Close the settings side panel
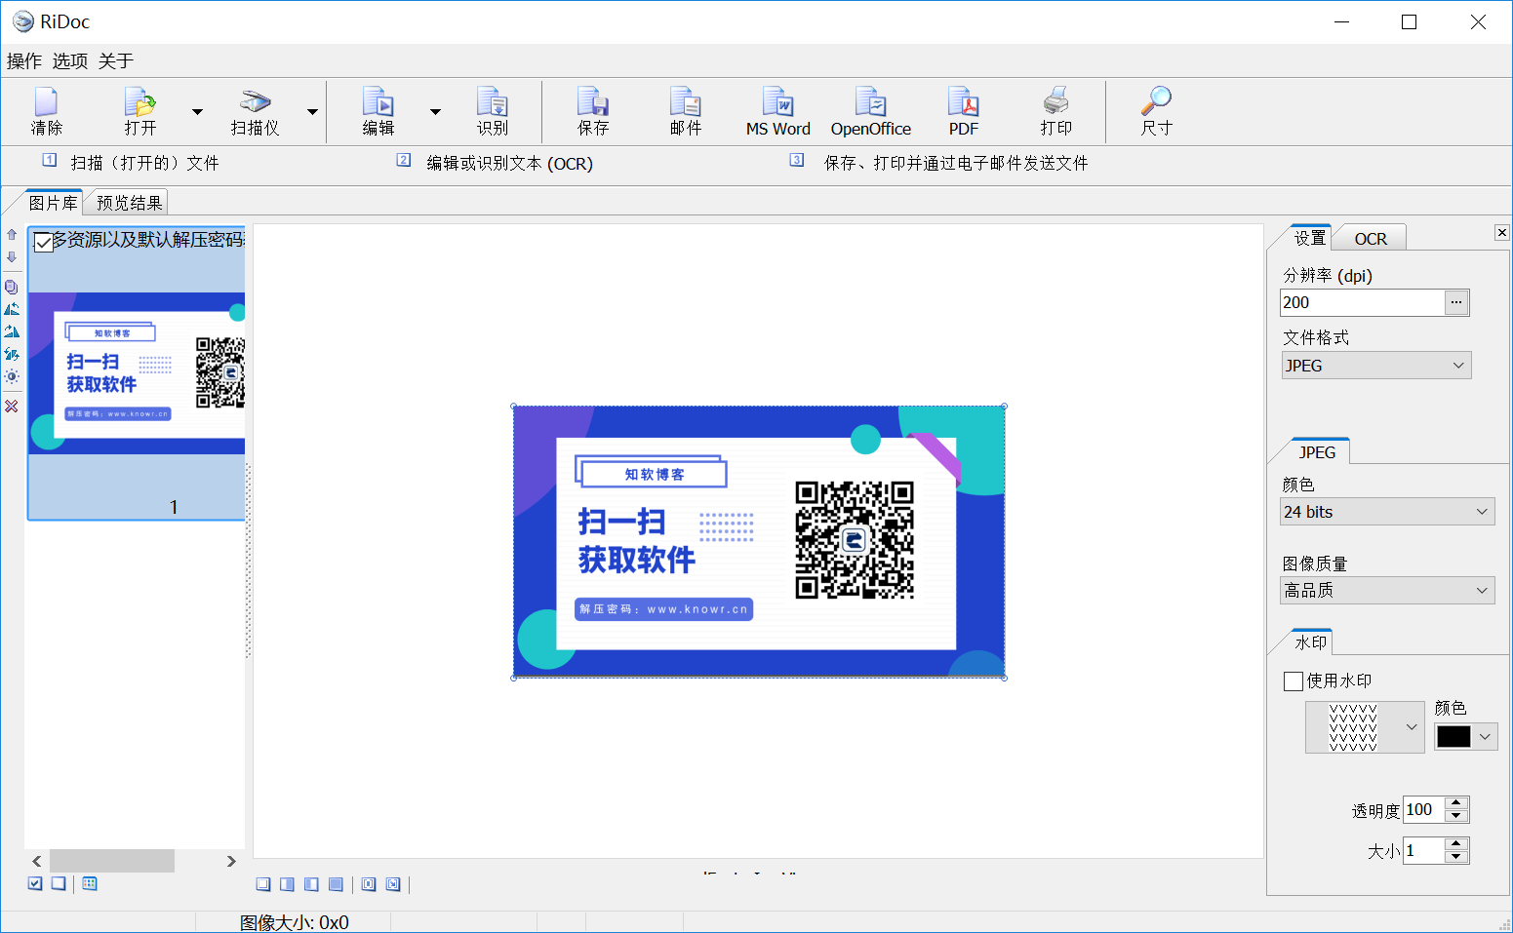 pyautogui.click(x=1501, y=232)
